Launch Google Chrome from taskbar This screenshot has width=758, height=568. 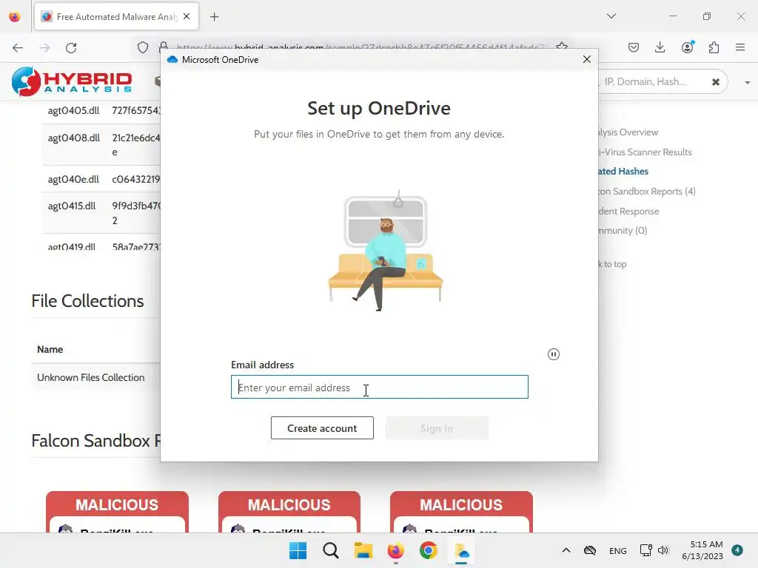429,550
